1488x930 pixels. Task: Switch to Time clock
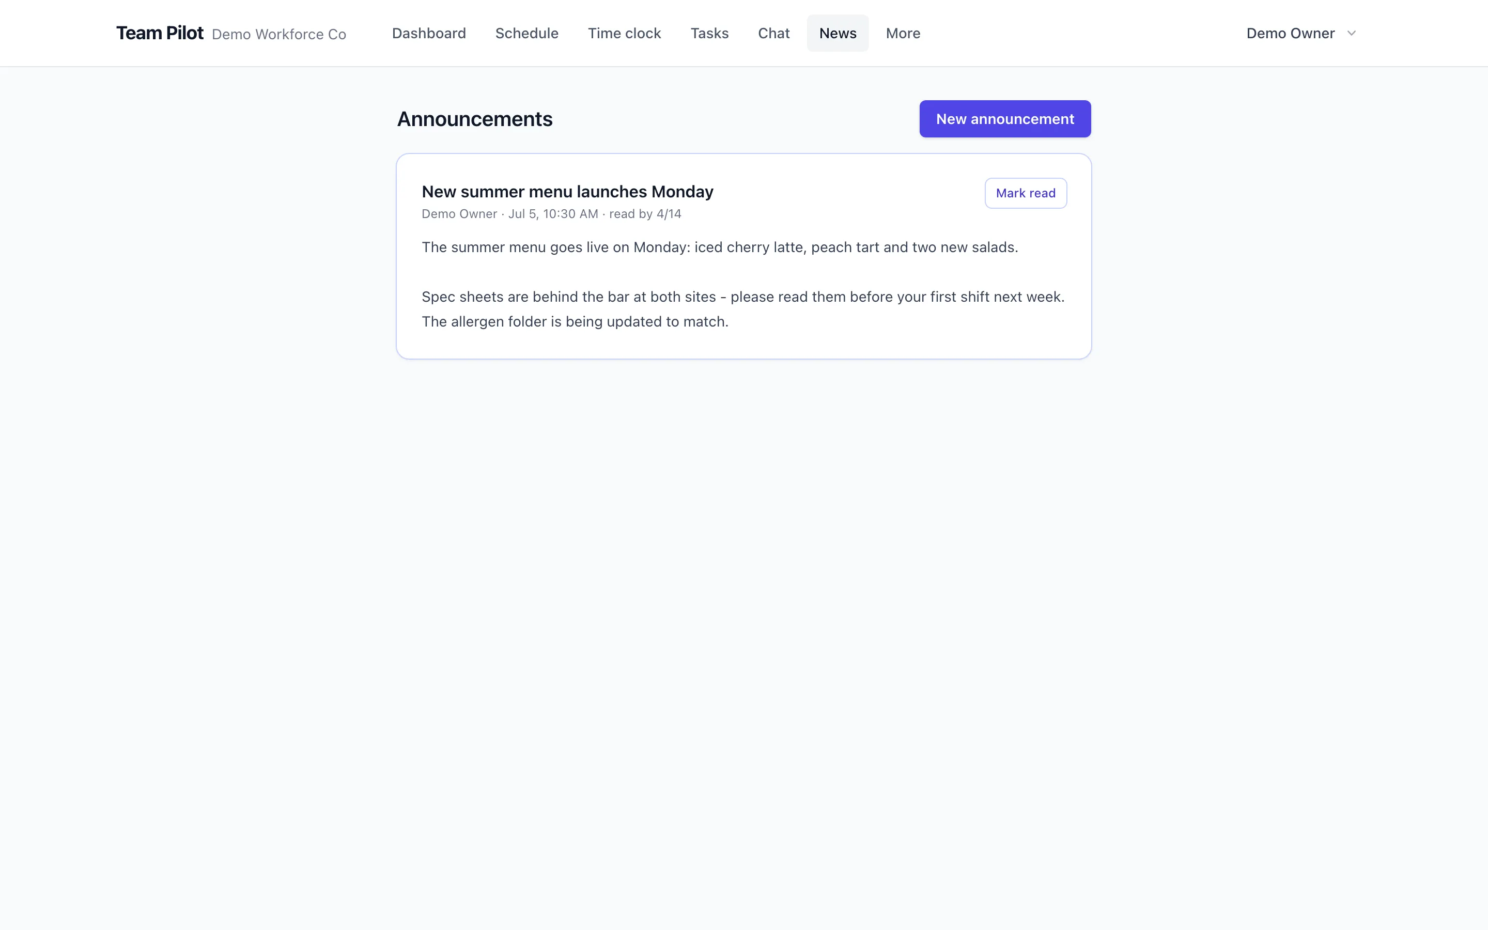(x=624, y=33)
